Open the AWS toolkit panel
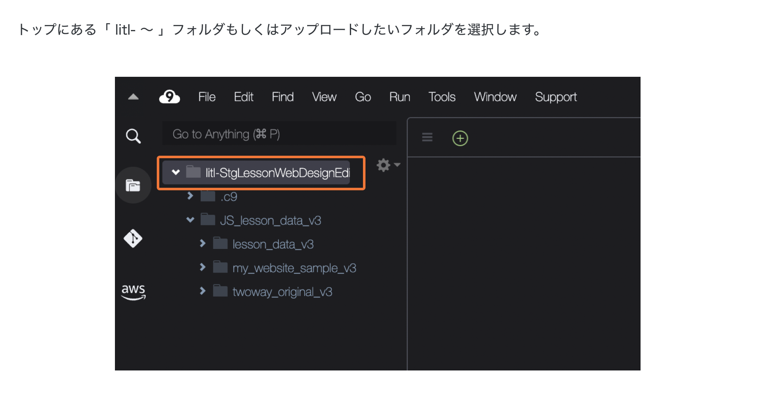The height and width of the screenshot is (400, 769). coord(133,292)
